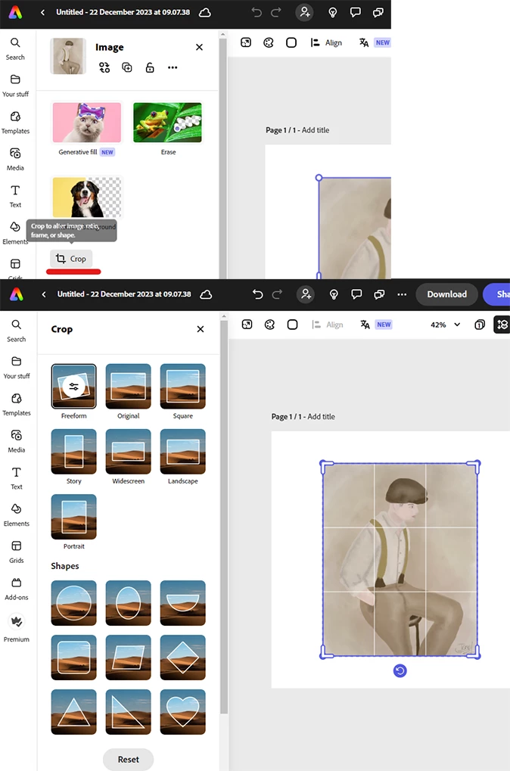
Task: Click the cloud sync icon in top screenshot
Action: point(204,12)
